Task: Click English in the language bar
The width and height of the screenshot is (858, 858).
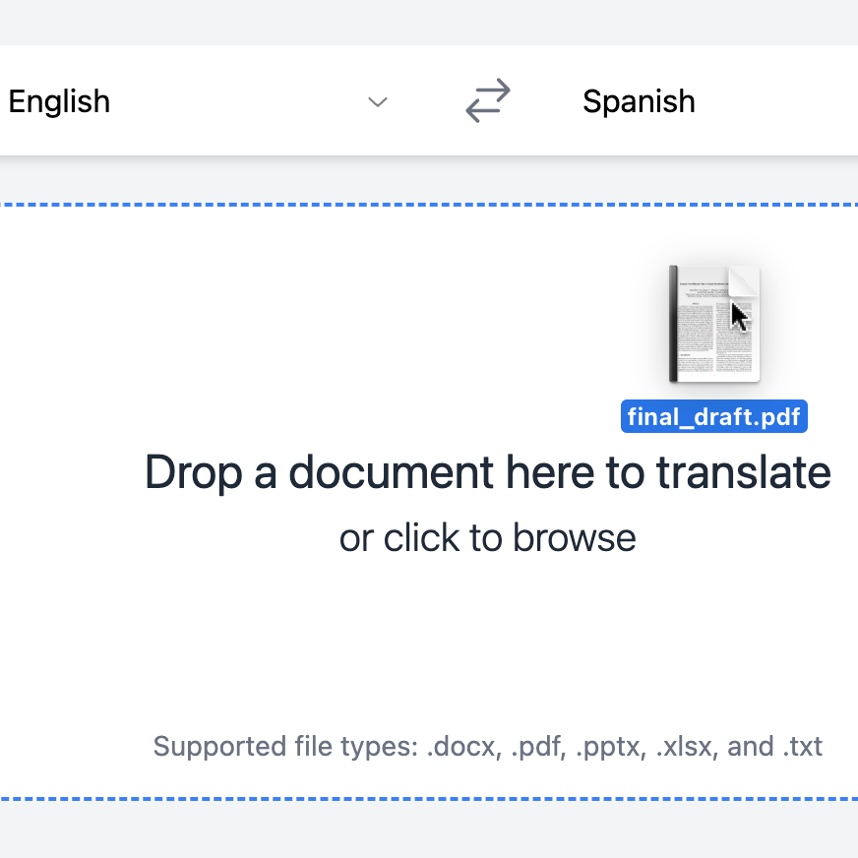Action: 59,100
